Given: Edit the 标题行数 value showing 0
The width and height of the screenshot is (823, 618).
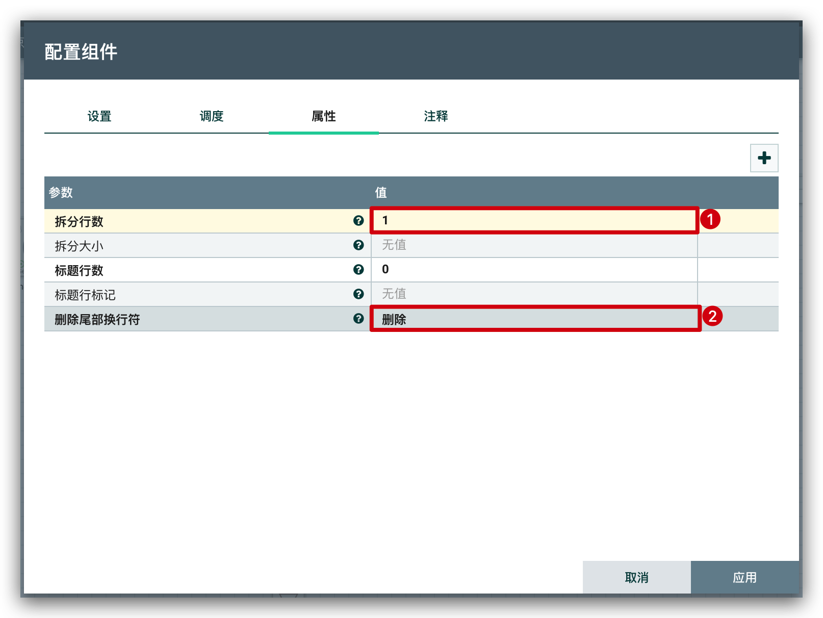Looking at the screenshot, I should 533,270.
